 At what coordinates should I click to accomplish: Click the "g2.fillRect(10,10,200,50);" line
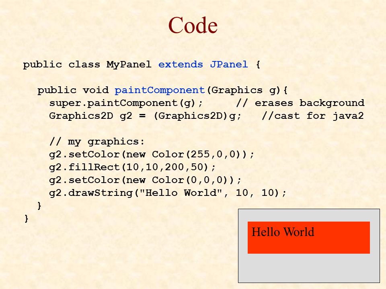click(x=132, y=167)
